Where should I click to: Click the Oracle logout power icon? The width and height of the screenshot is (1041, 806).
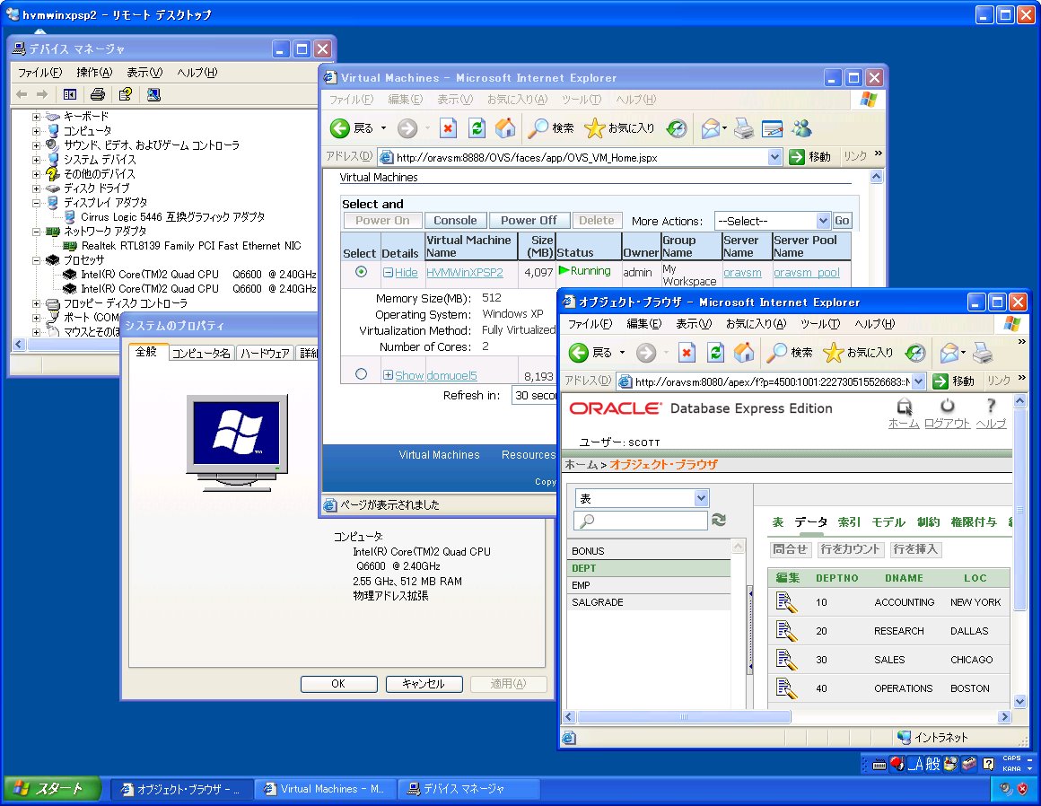tap(948, 405)
